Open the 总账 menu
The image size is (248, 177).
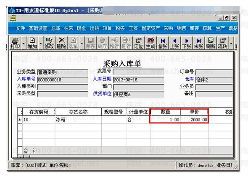56,28
